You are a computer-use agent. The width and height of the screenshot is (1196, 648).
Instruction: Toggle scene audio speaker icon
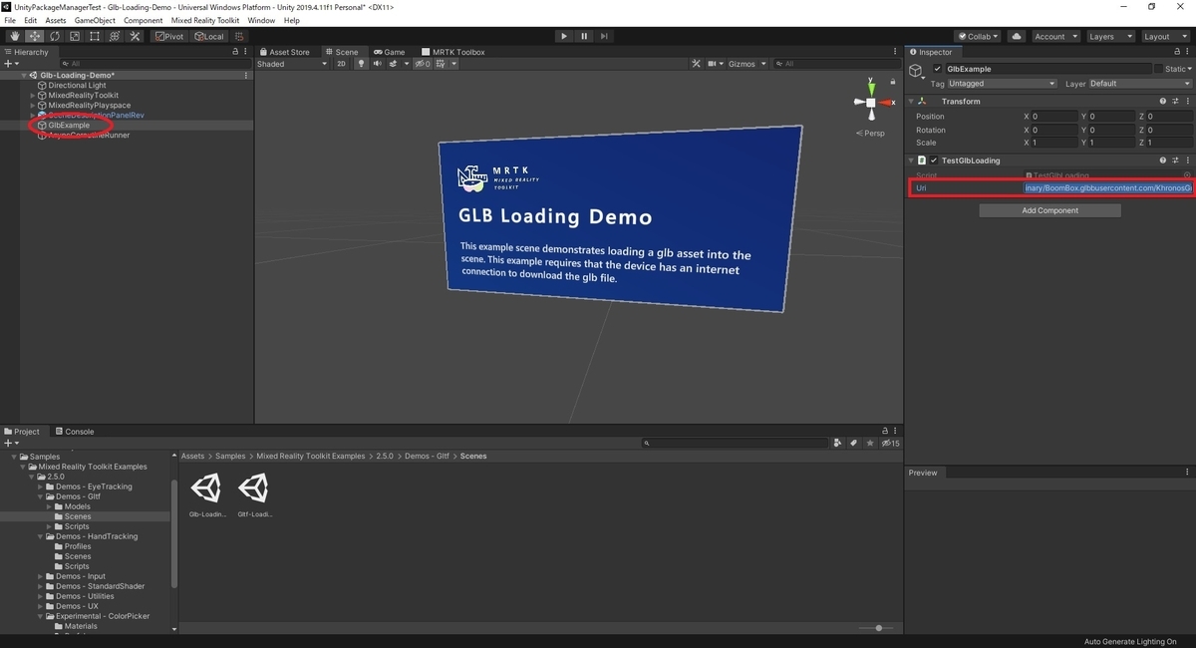pos(378,64)
